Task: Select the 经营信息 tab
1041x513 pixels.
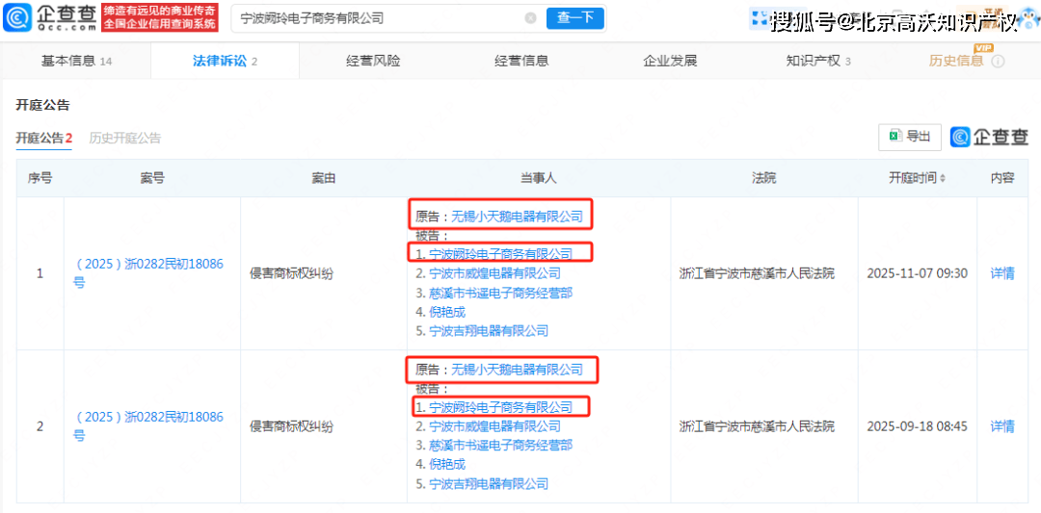Action: (521, 61)
